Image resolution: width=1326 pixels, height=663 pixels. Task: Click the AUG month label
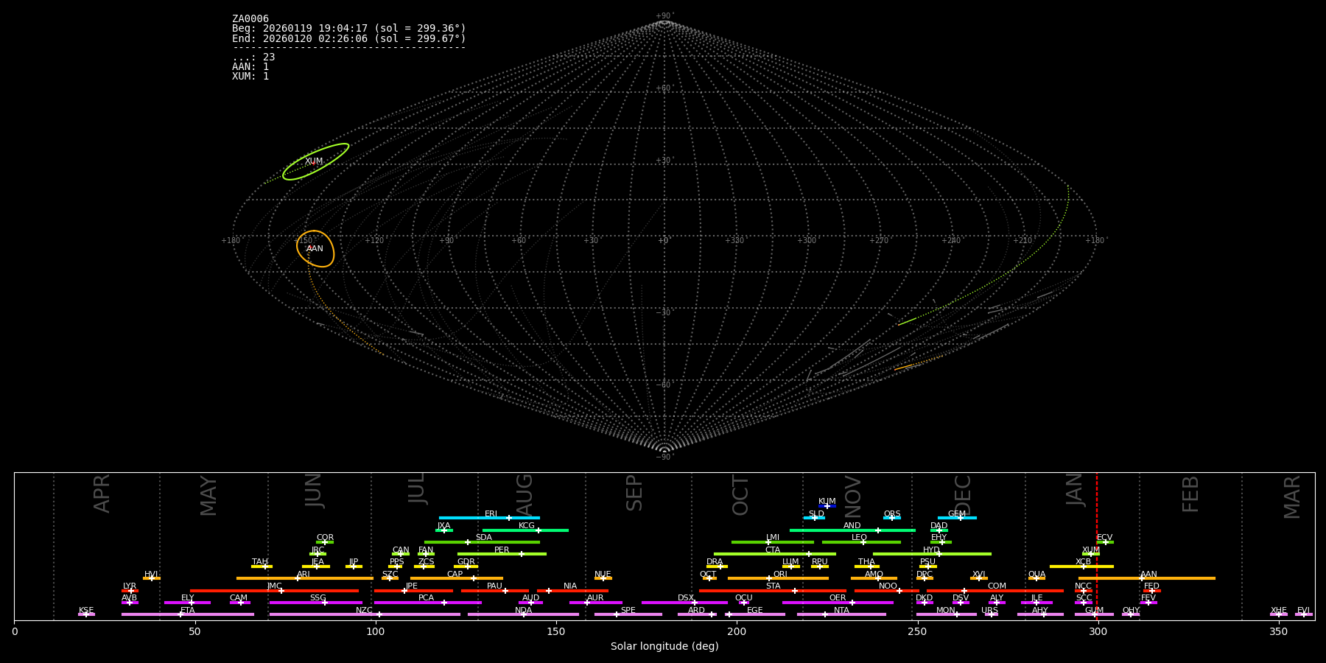pos(525,494)
